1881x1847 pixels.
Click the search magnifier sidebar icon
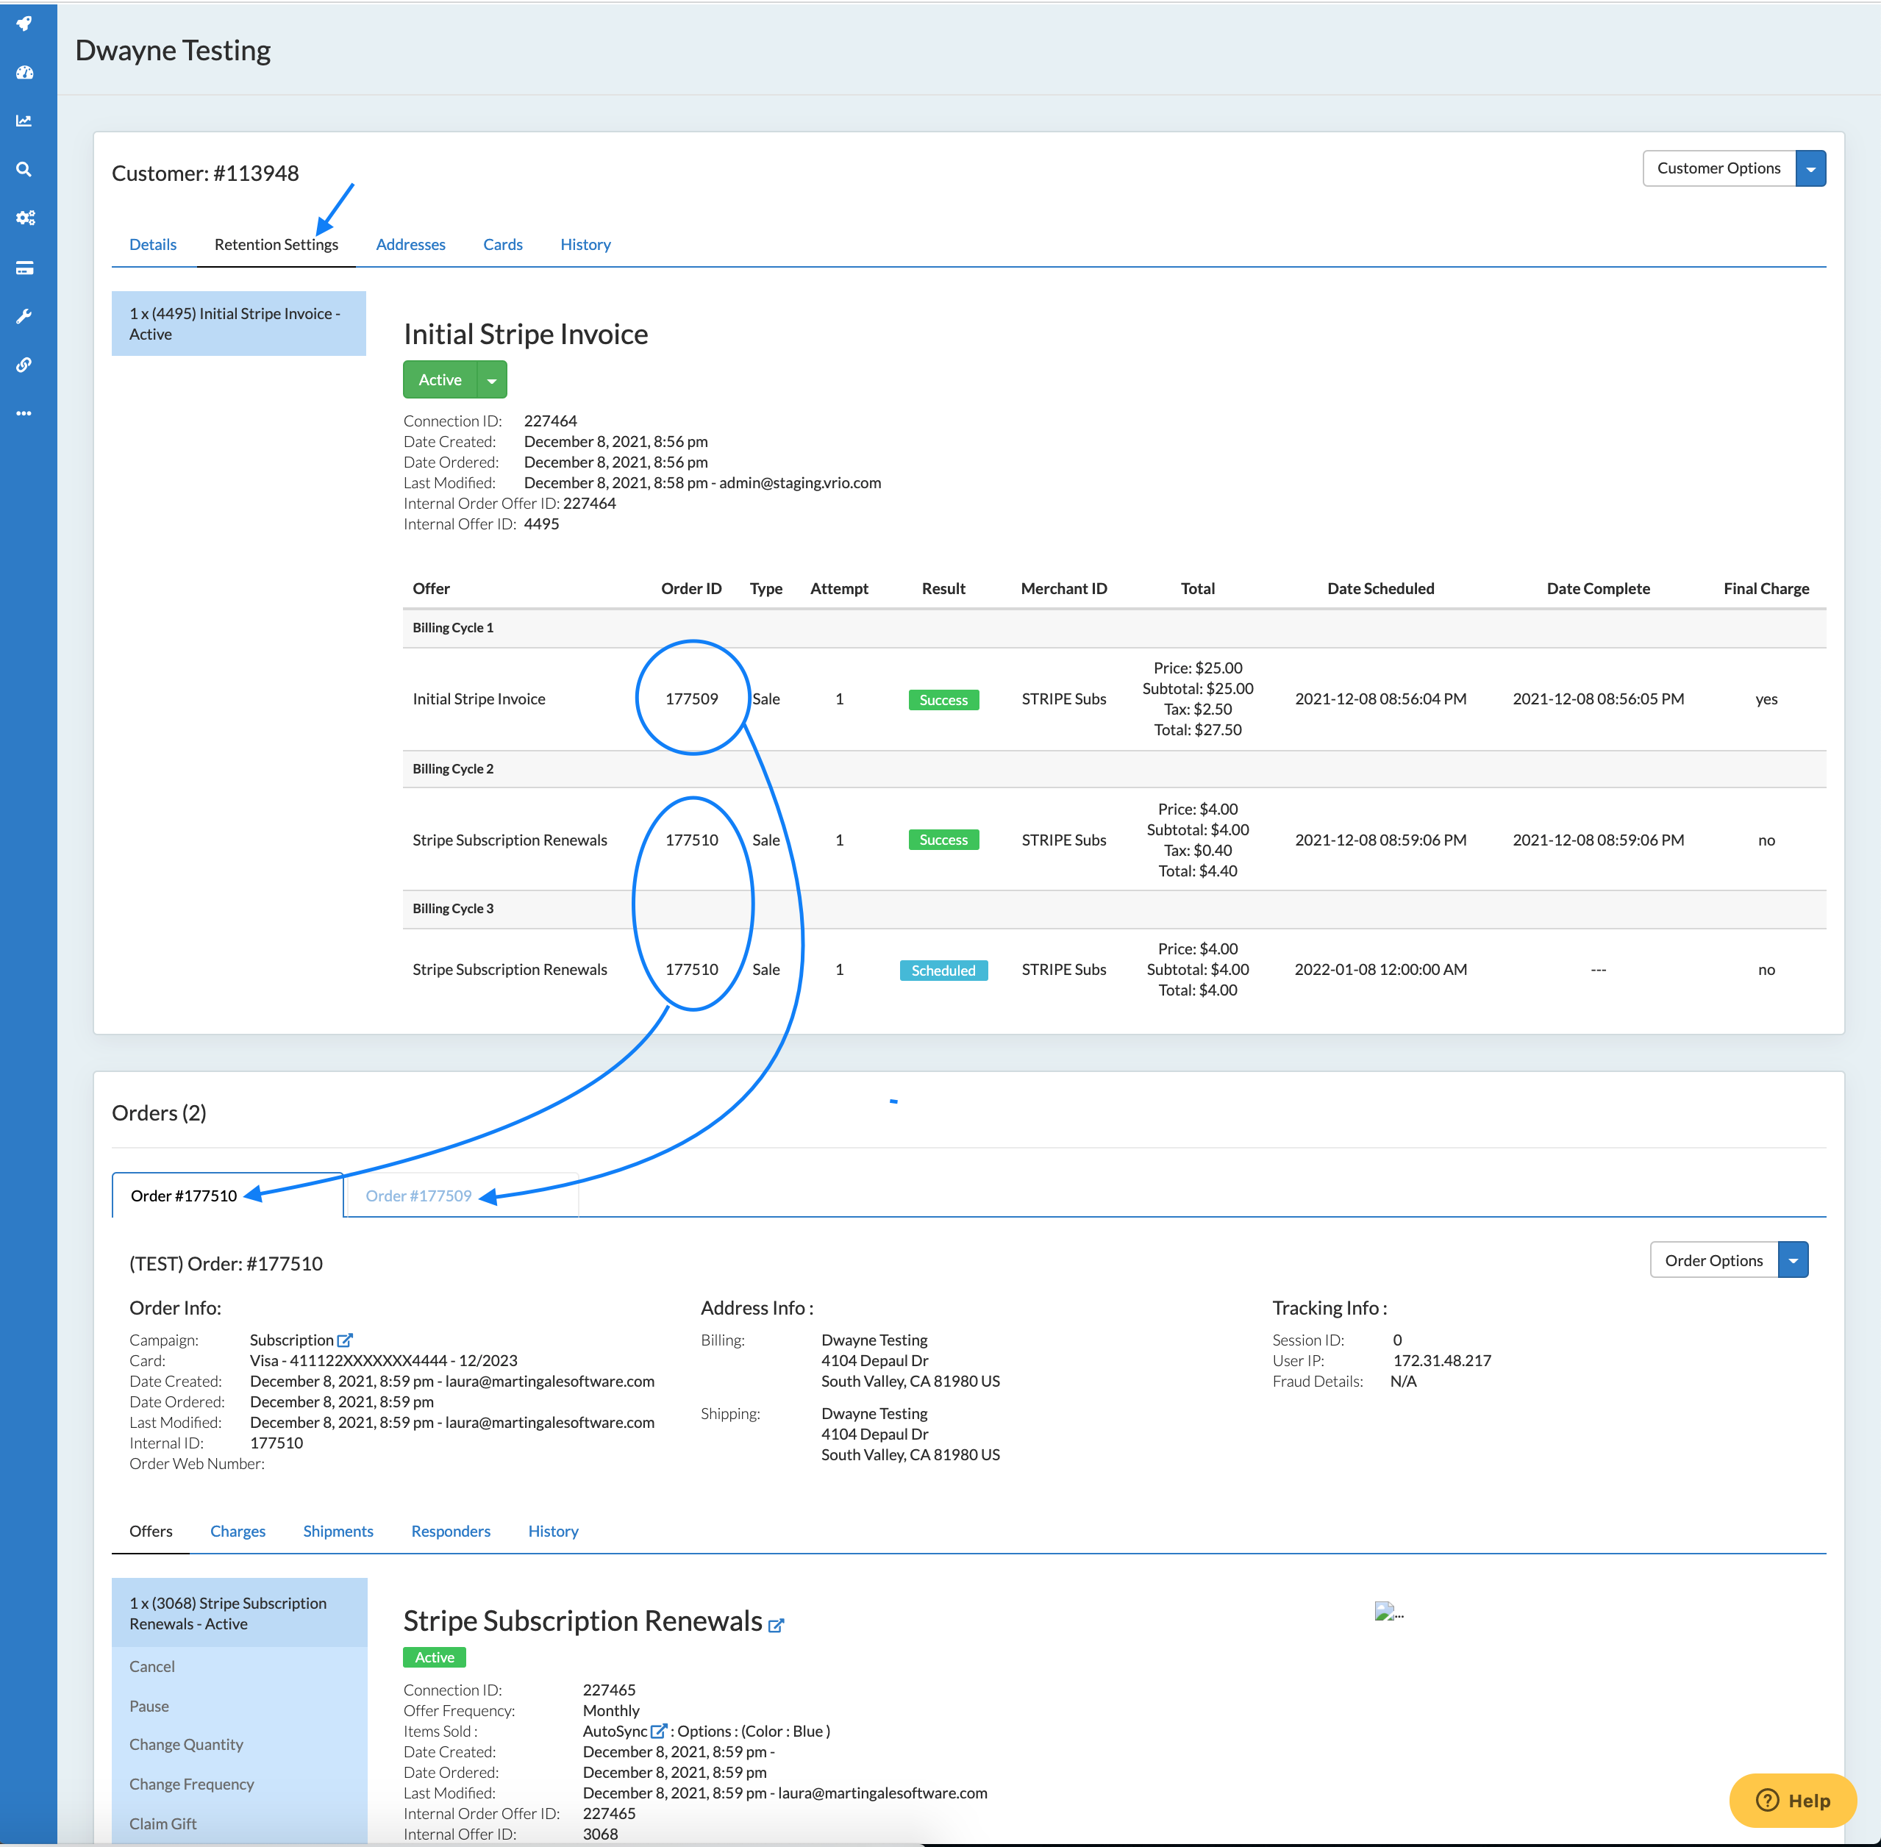[24, 170]
